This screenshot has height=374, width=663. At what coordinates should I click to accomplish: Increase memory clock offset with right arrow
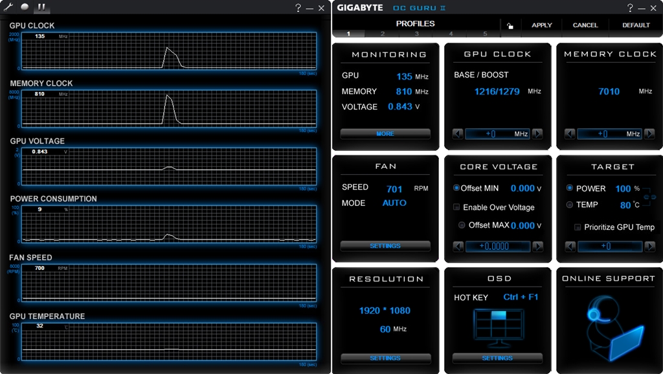coord(649,134)
